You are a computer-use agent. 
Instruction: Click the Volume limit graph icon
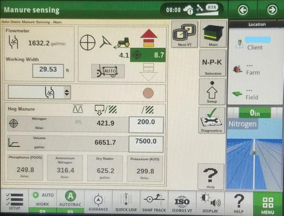(14, 143)
